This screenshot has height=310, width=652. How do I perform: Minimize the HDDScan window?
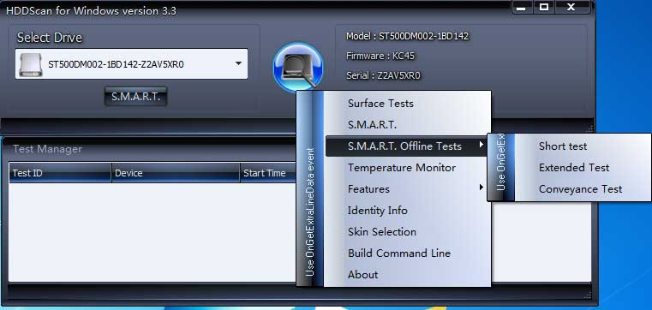(x=522, y=7)
